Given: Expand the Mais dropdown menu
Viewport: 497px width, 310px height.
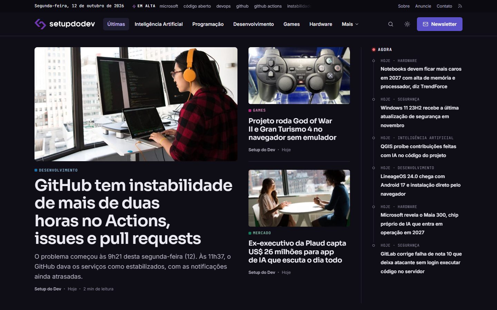Looking at the screenshot, I should (350, 24).
